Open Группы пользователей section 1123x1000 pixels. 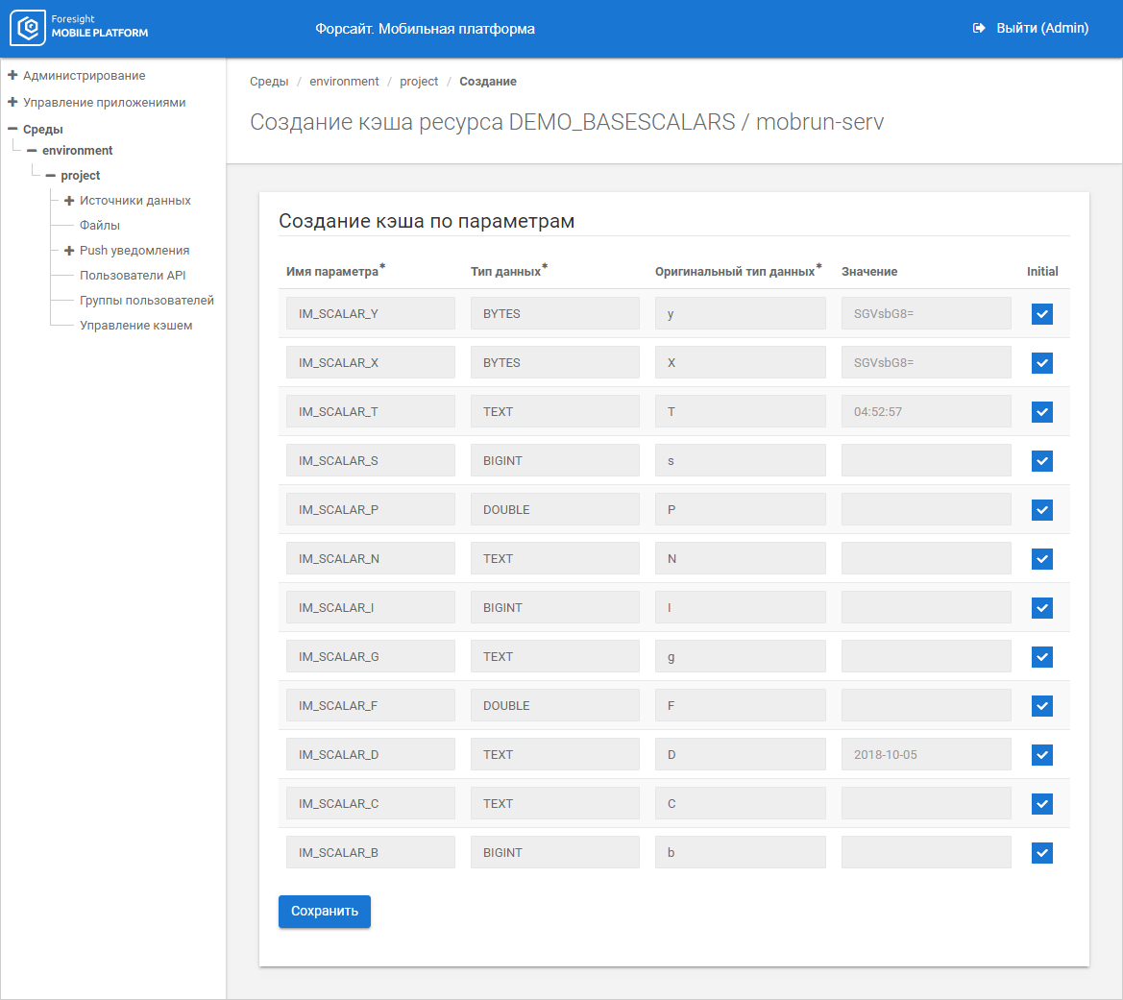(146, 301)
